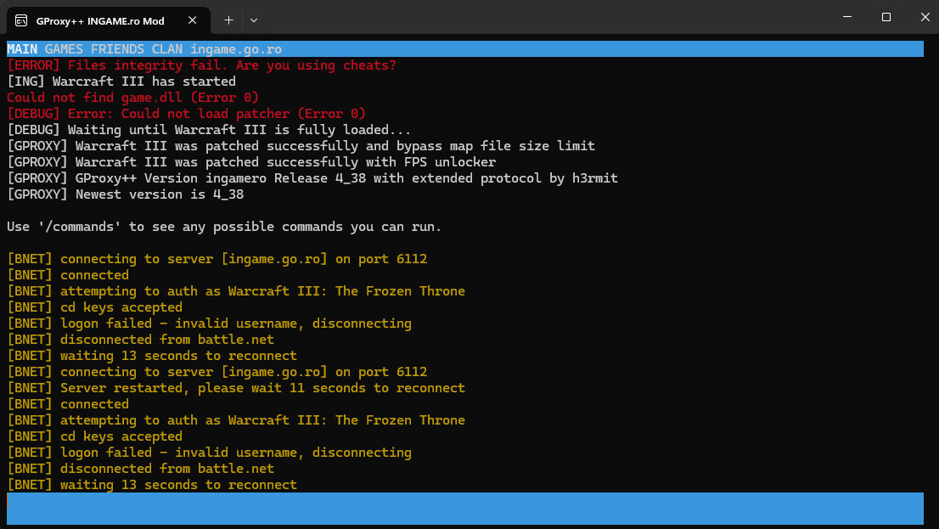Click the red Files integrity fail error line

(x=201, y=65)
